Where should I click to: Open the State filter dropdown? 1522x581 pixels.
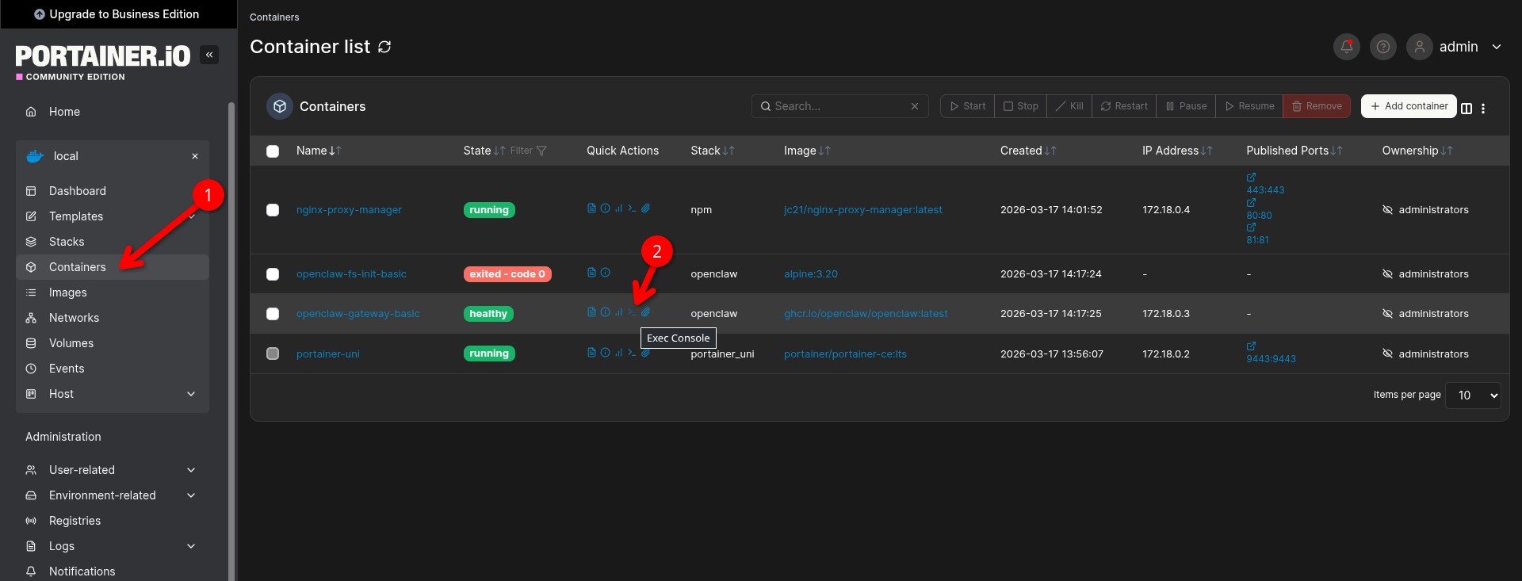[x=528, y=151]
